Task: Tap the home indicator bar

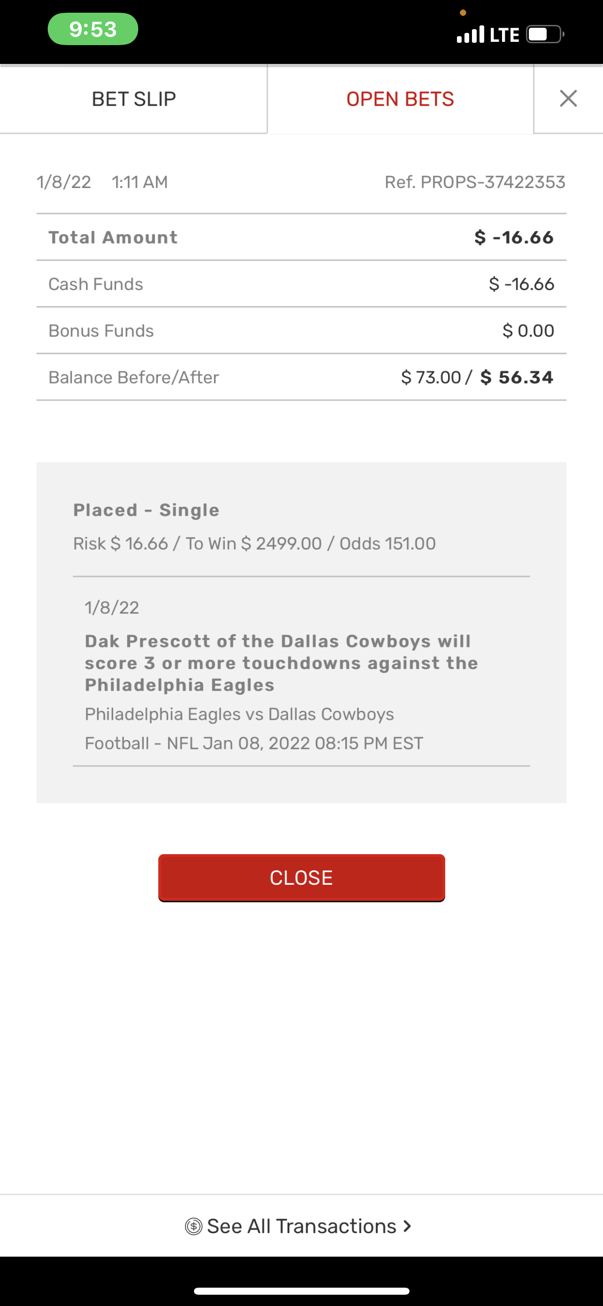Action: 301,1291
